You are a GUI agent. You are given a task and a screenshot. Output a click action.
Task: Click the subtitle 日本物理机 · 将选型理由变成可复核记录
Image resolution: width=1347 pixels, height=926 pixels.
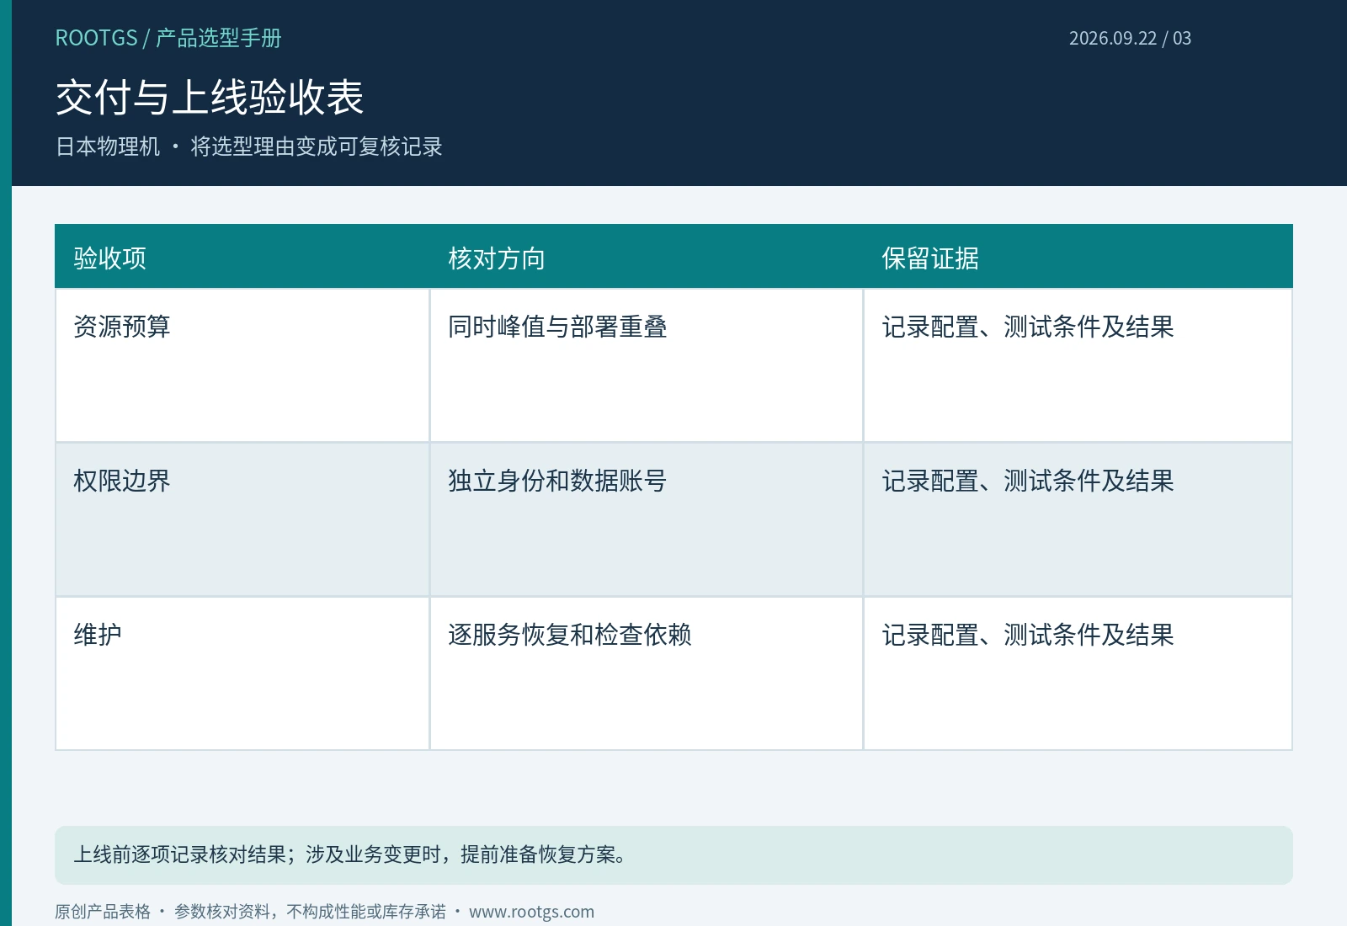pyautogui.click(x=249, y=146)
